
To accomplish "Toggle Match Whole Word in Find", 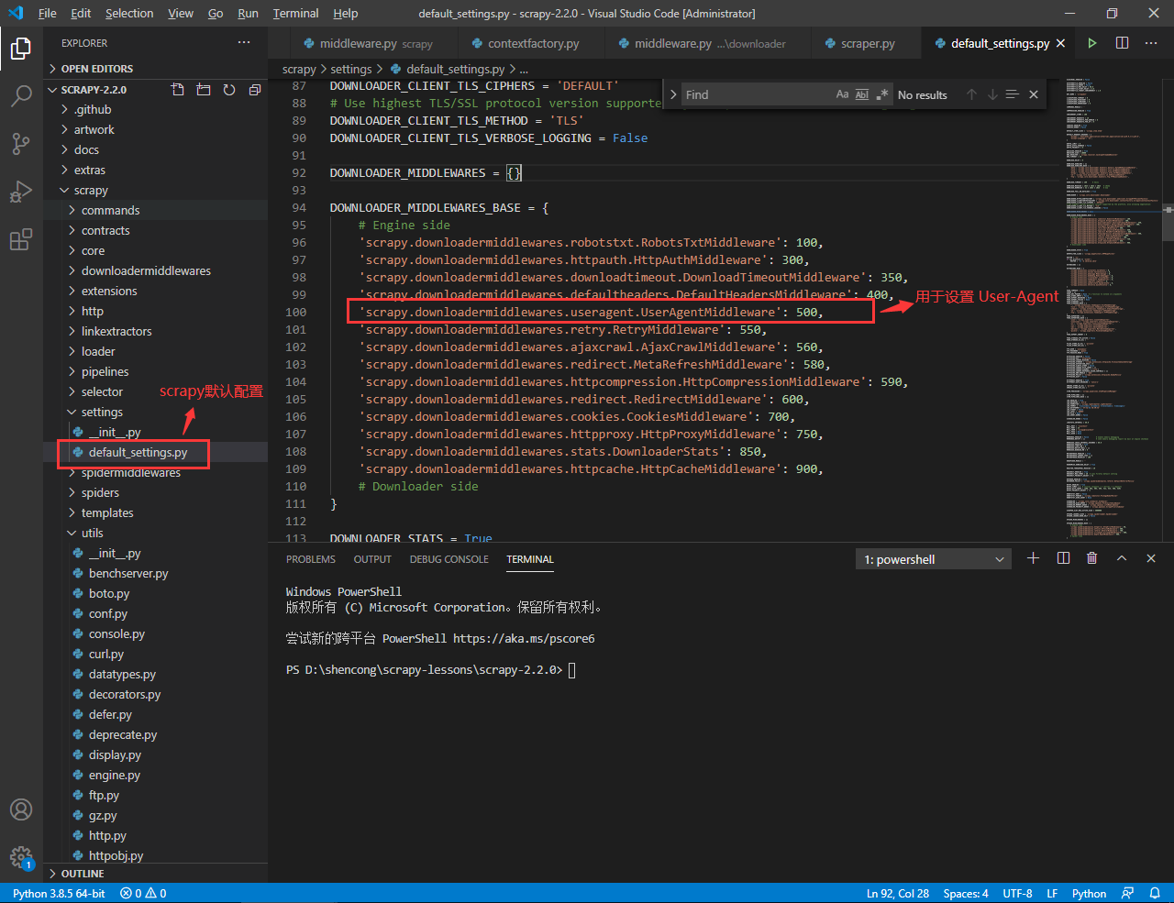I will tap(862, 94).
